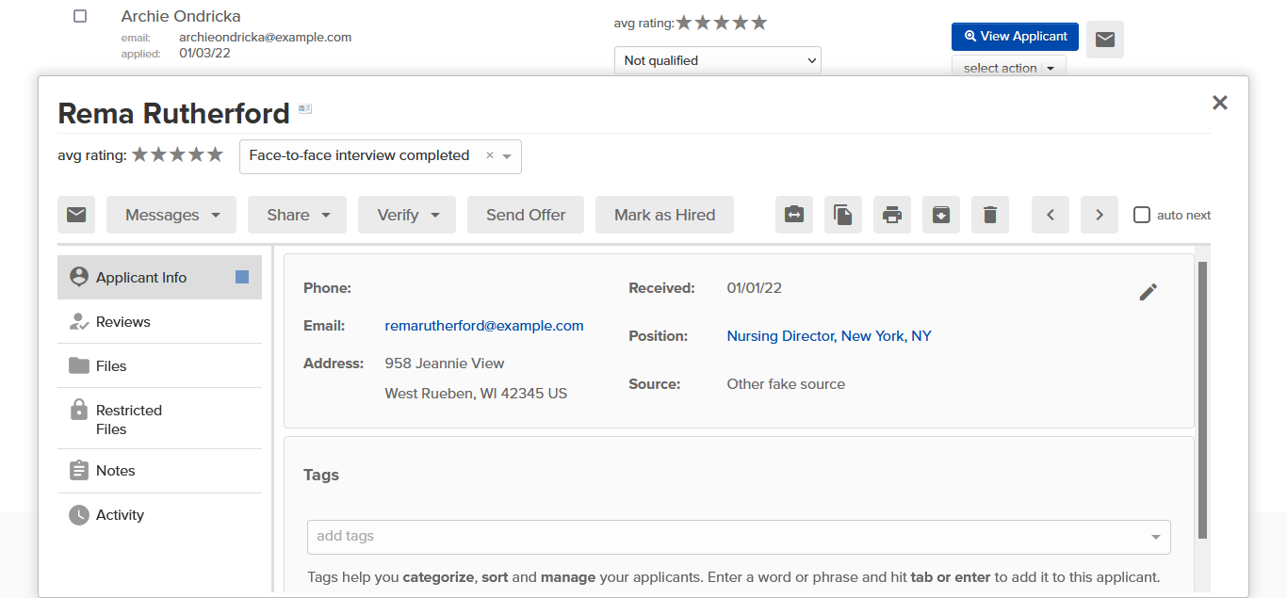Click the copy applicant icon
1287x598 pixels.
[x=843, y=215]
